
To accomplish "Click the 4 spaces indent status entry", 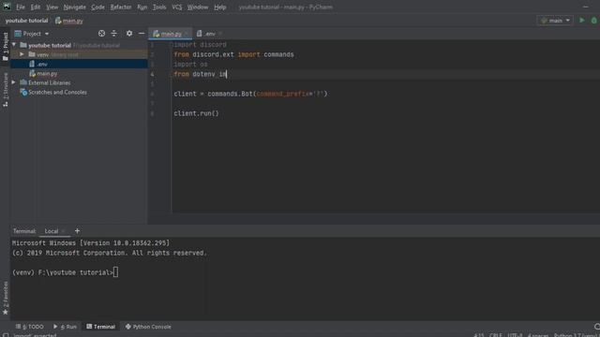I will 538,335.
